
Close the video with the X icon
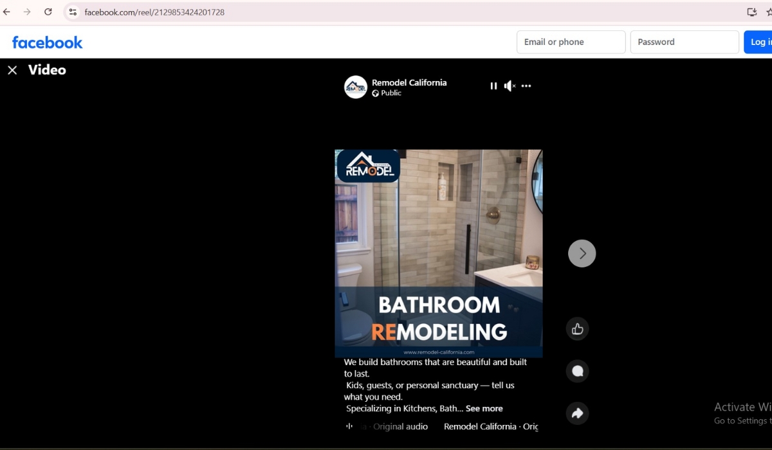click(12, 70)
